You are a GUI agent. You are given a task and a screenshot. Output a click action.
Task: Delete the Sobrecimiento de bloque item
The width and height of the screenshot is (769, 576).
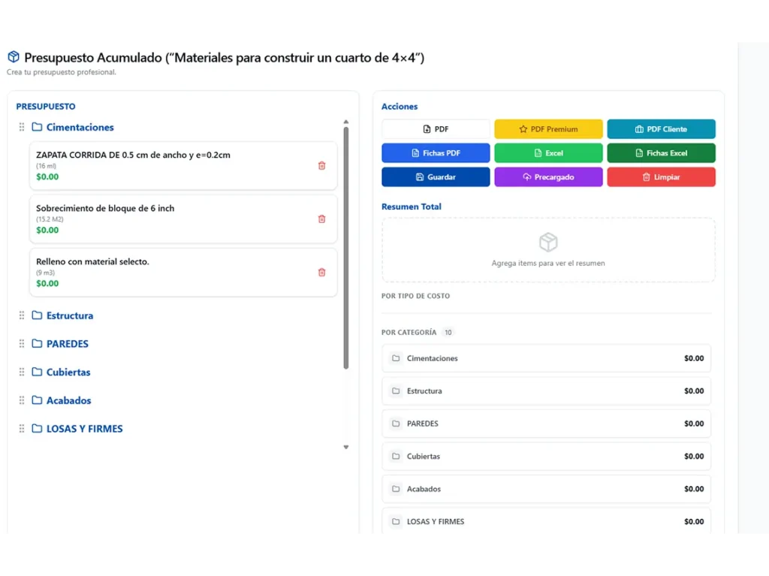(321, 219)
